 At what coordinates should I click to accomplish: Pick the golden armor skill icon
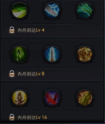coord(85,98)
